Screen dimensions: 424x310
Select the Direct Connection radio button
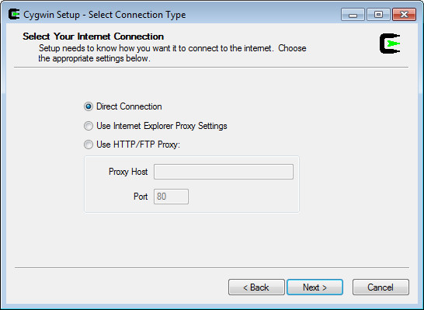[89, 106]
